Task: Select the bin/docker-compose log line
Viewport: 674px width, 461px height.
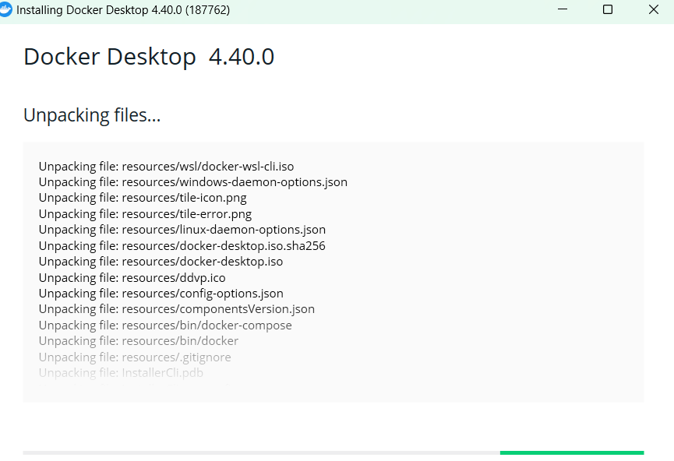Action: (165, 326)
